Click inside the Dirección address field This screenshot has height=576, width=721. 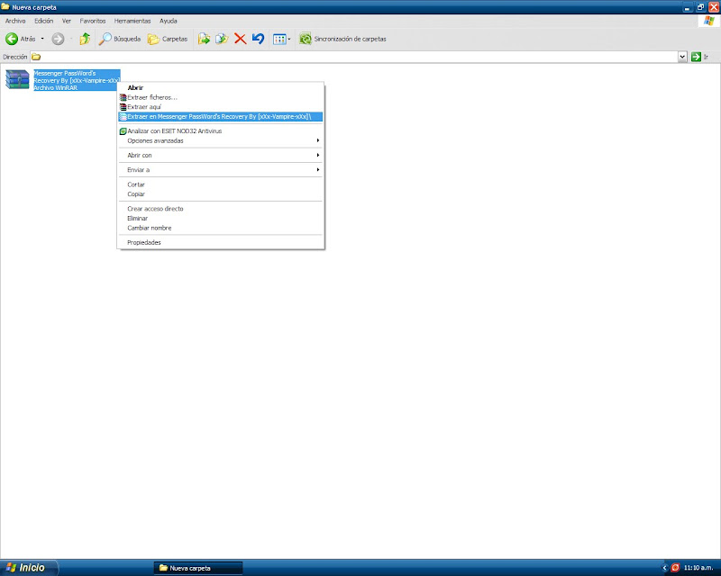point(354,57)
